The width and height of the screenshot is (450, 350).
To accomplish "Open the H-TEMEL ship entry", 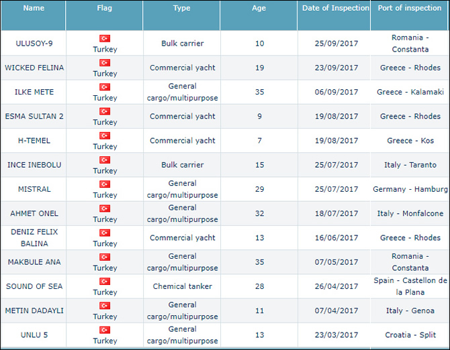I will (34, 141).
